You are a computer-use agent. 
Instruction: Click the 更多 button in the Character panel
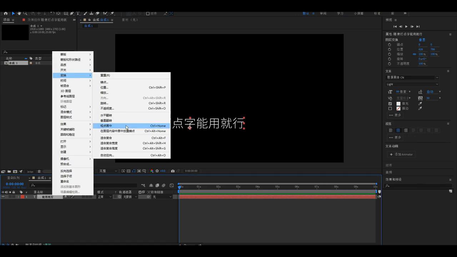tap(396, 115)
